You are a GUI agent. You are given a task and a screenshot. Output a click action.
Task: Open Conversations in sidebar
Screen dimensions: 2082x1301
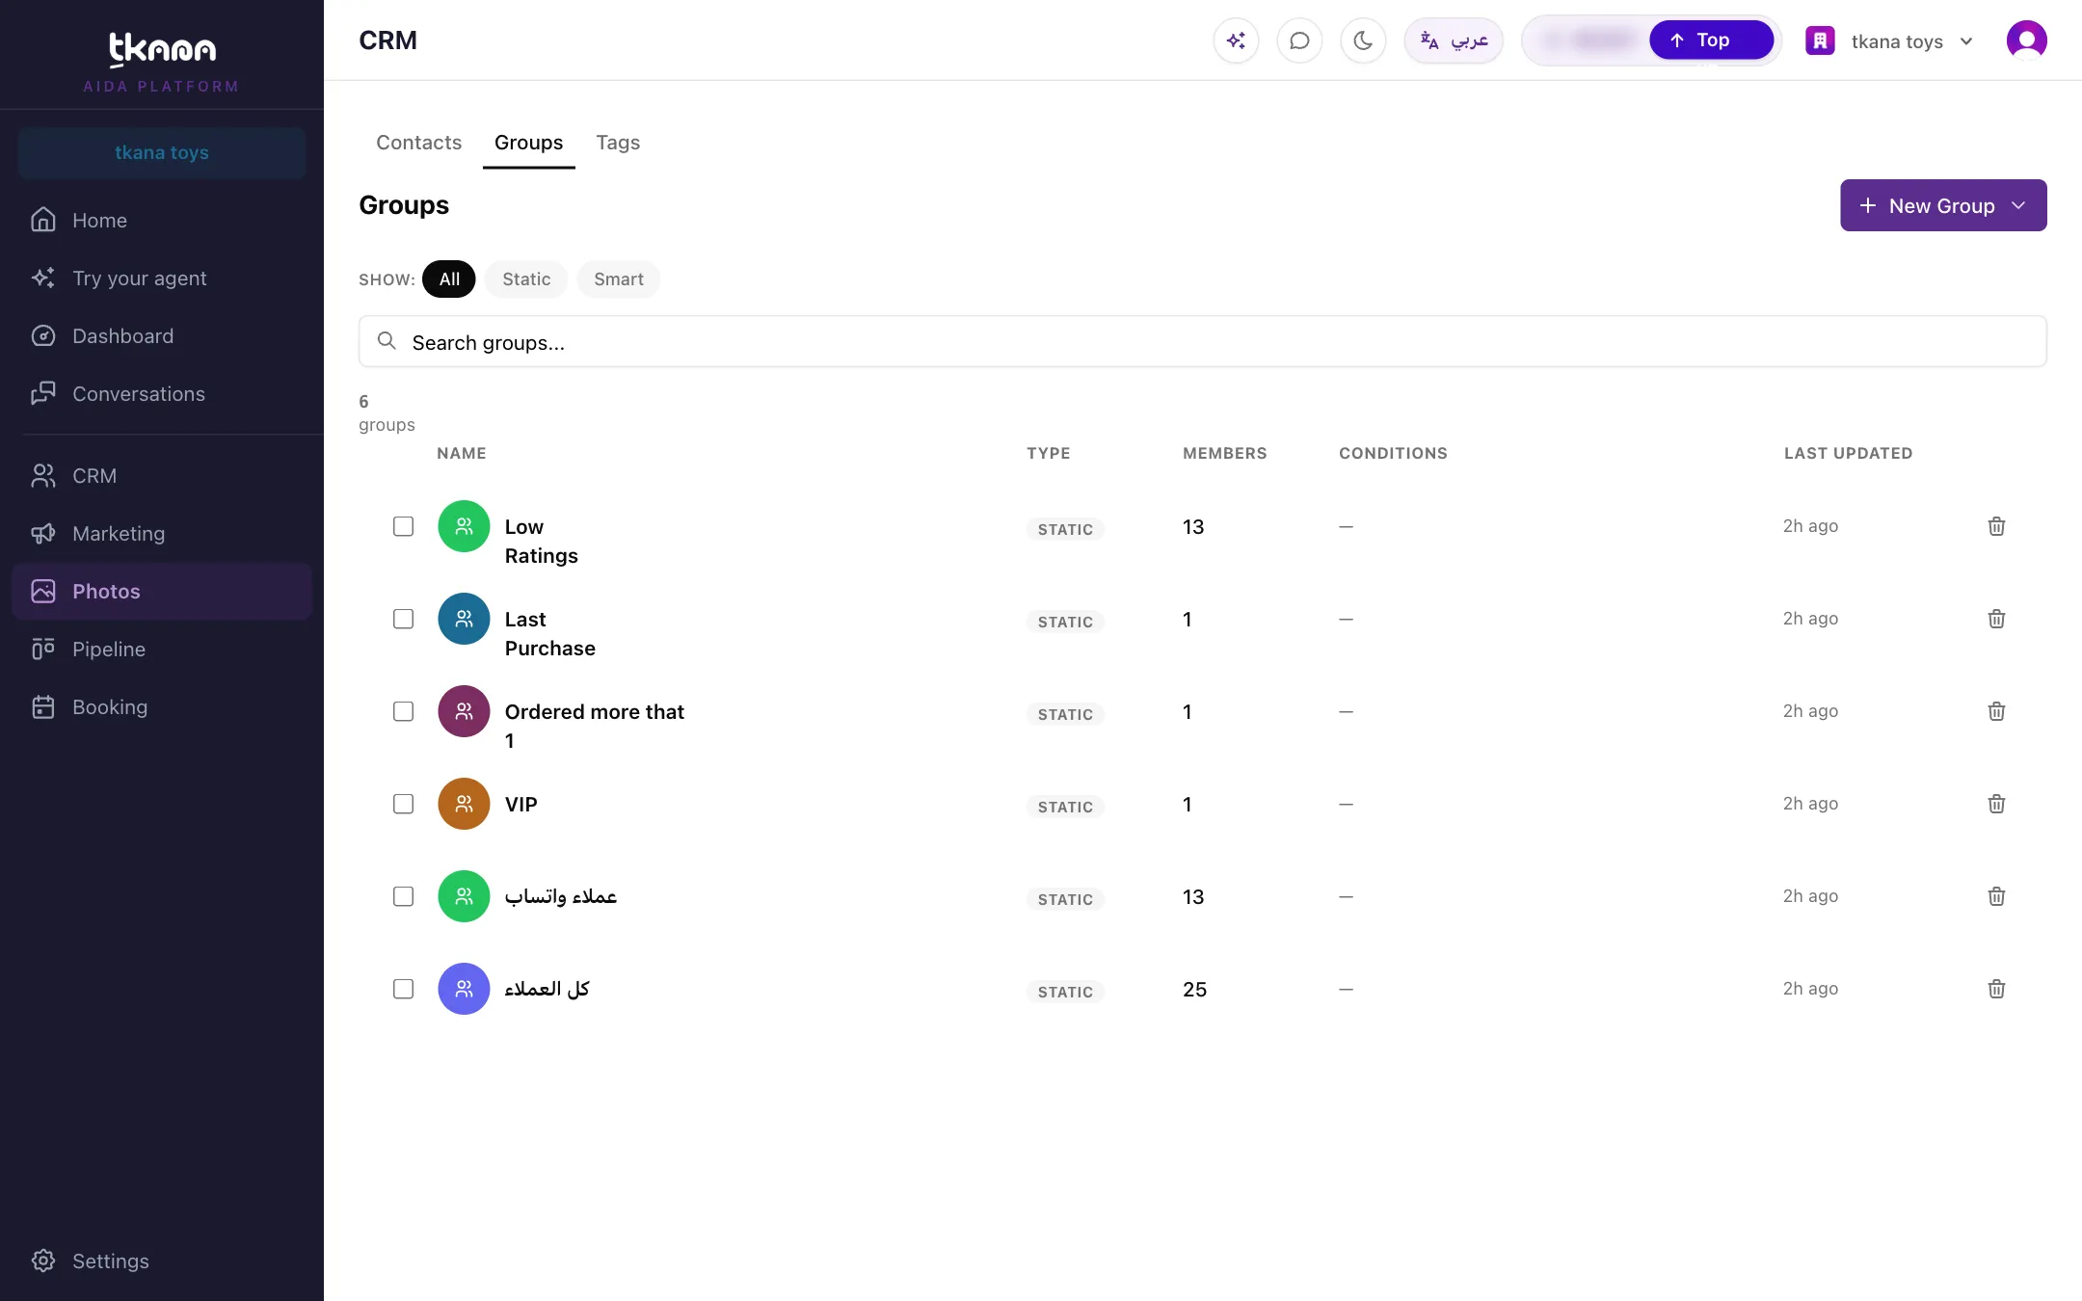(x=162, y=394)
